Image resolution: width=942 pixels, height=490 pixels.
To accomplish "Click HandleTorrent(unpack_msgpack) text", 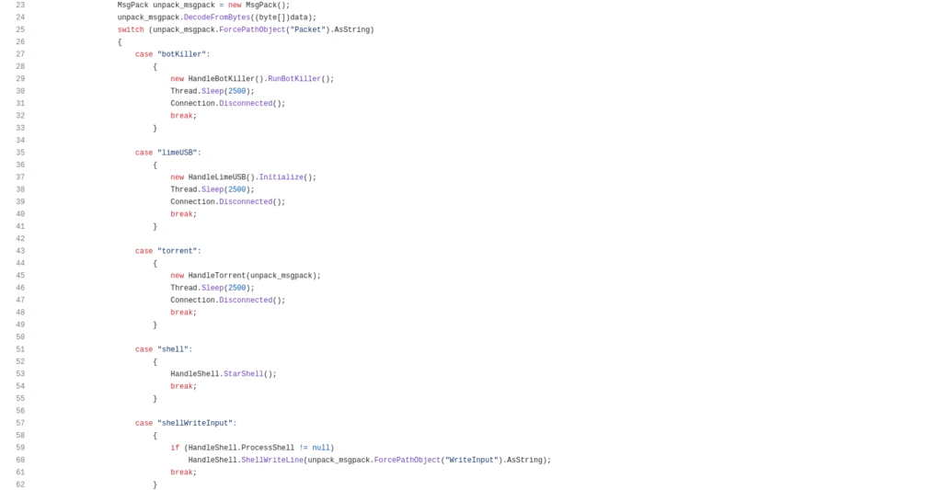I will (252, 276).
